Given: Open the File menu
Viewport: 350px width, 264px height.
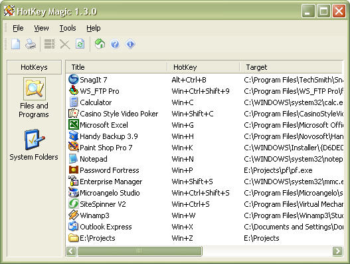Looking at the screenshot, I should (x=18, y=28).
